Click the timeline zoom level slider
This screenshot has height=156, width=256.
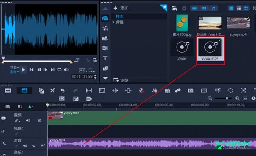[x=223, y=99]
